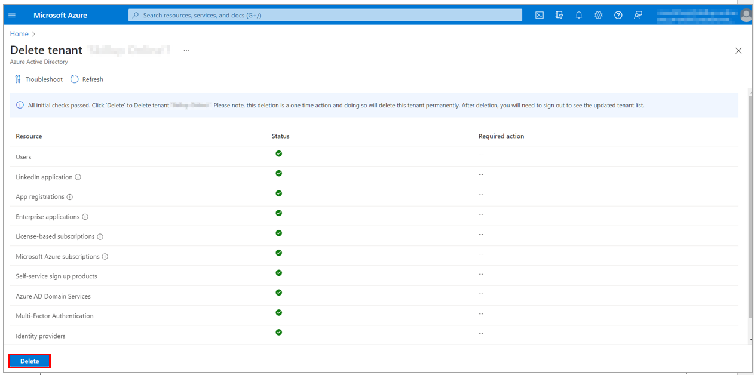
Task: Click the Delete tenant page heading
Action: [46, 50]
